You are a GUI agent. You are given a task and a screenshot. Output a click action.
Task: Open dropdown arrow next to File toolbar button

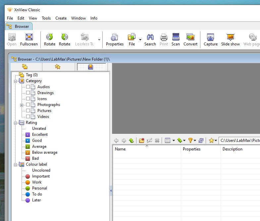140,40
